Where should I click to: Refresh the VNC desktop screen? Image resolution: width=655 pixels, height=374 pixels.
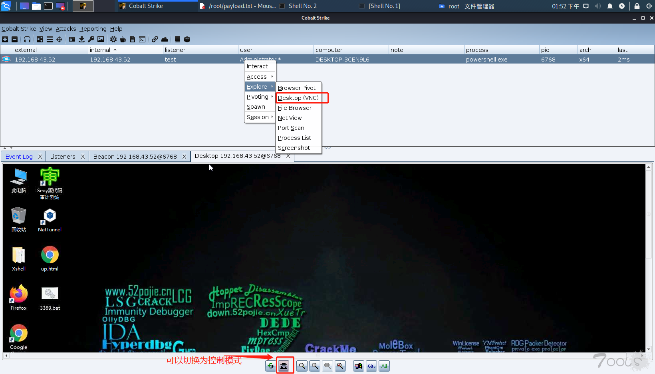point(271,366)
